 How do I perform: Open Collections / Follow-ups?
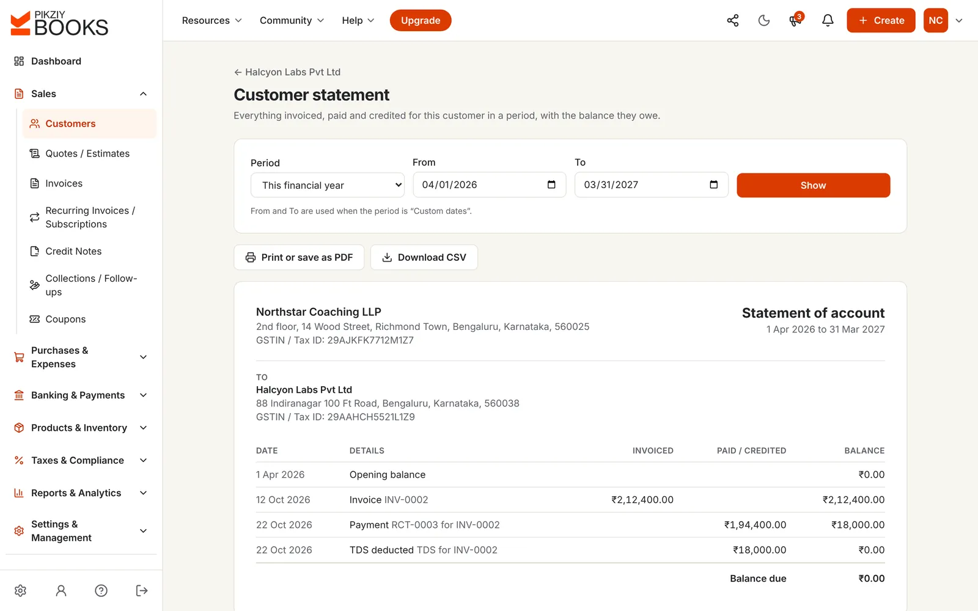89,285
